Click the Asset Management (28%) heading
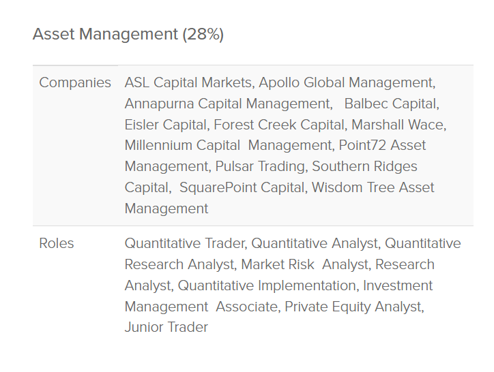 pyautogui.click(x=128, y=34)
